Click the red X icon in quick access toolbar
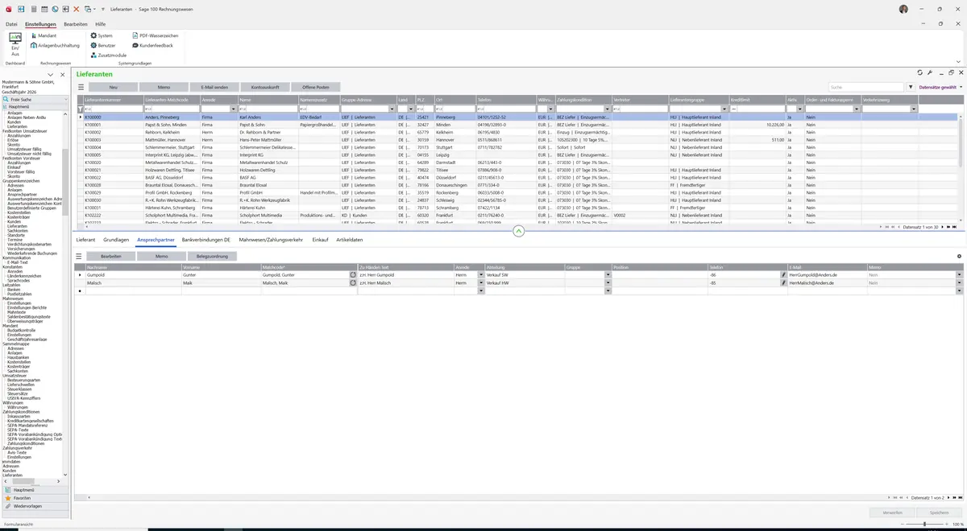 click(77, 8)
